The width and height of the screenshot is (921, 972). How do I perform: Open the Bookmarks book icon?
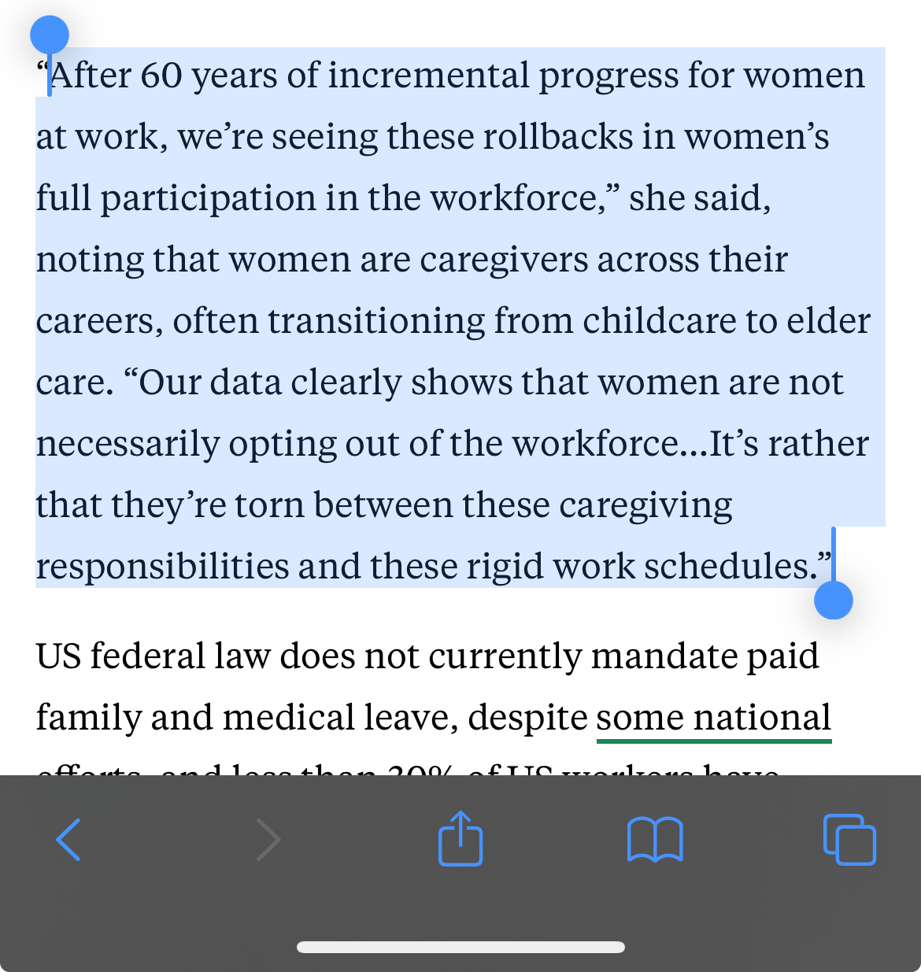pyautogui.click(x=654, y=840)
